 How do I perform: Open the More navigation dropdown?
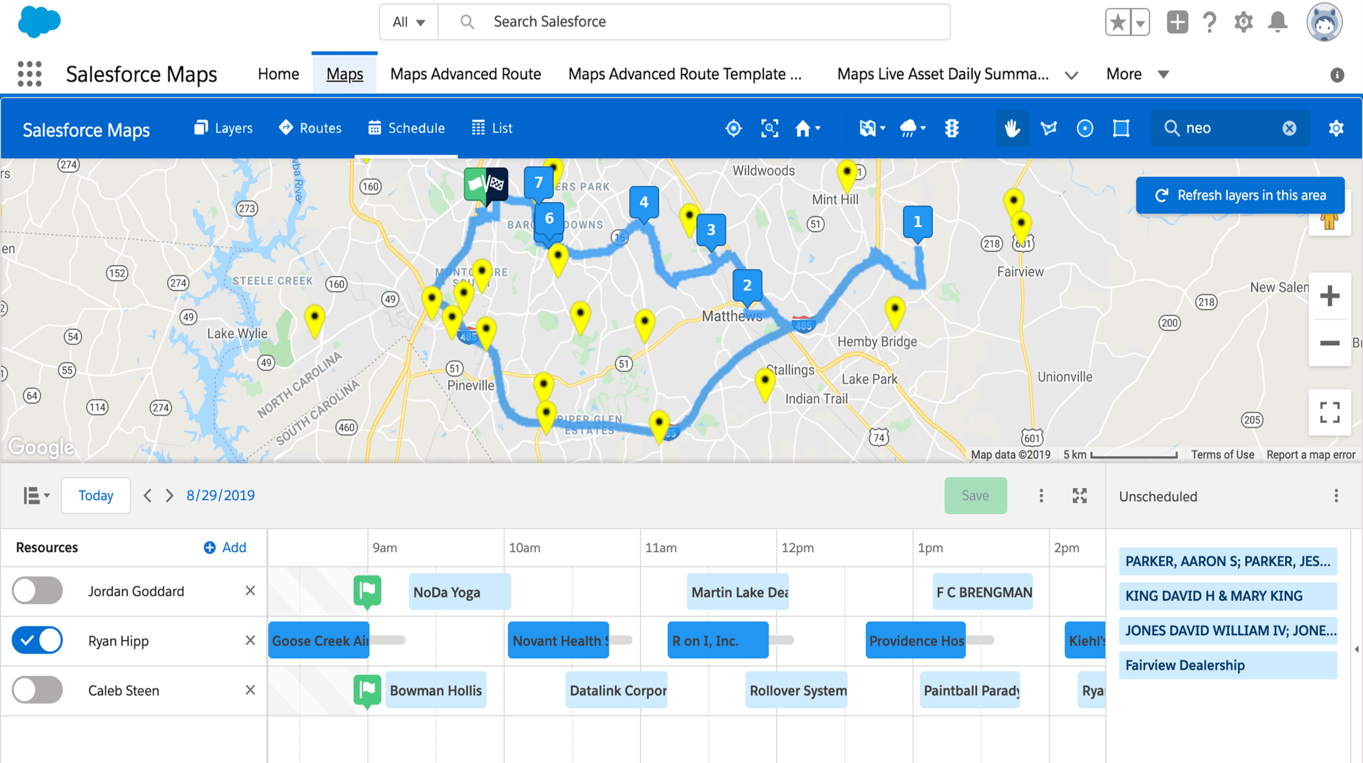pyautogui.click(x=1137, y=74)
